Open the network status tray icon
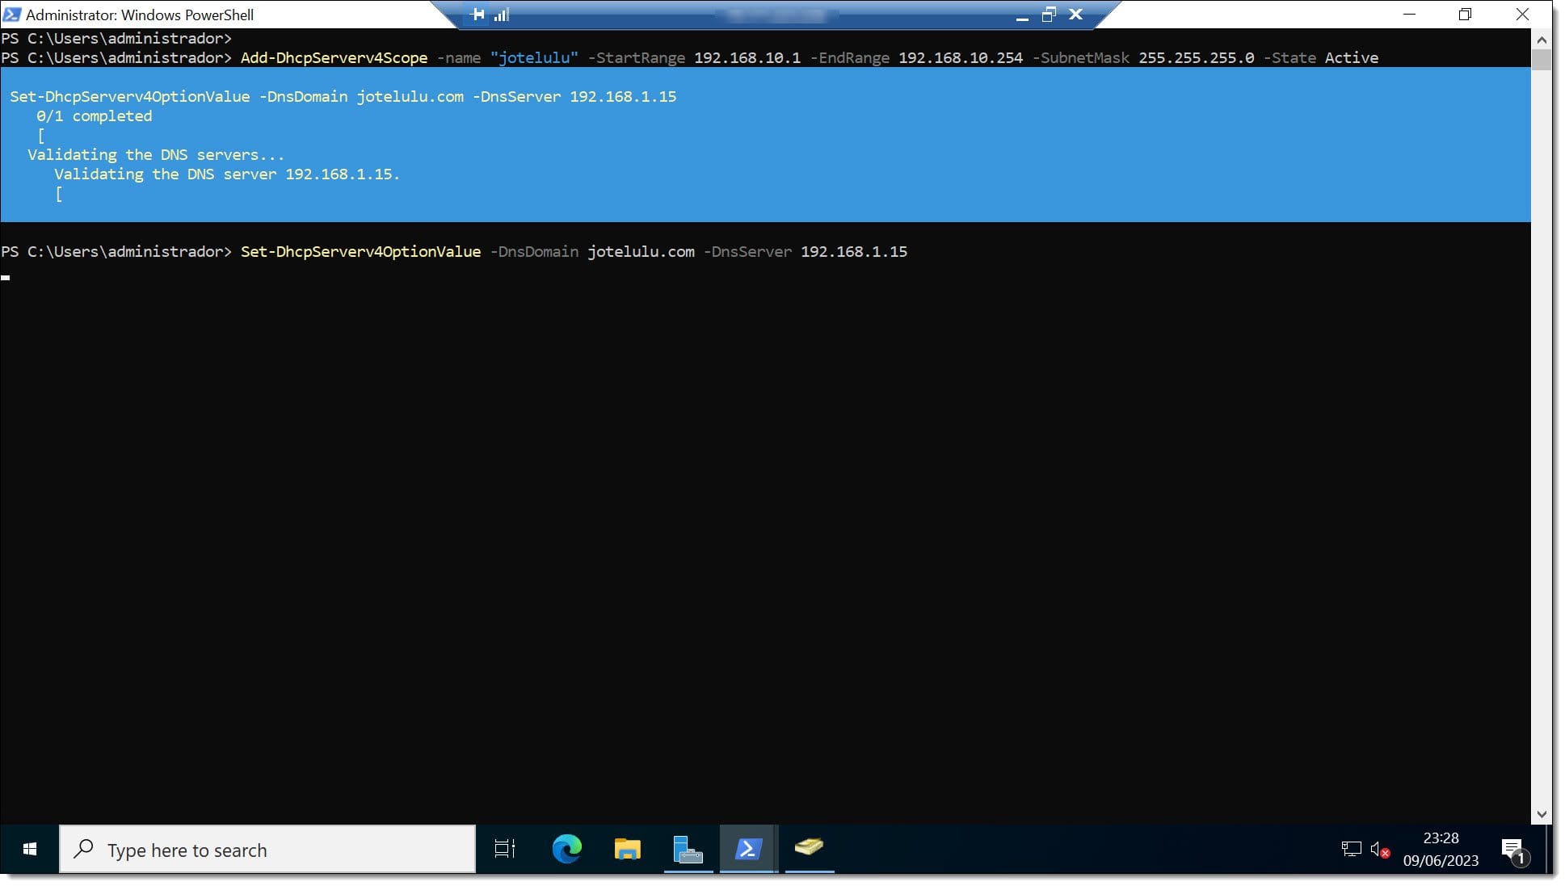The image size is (1565, 886). 1351,849
